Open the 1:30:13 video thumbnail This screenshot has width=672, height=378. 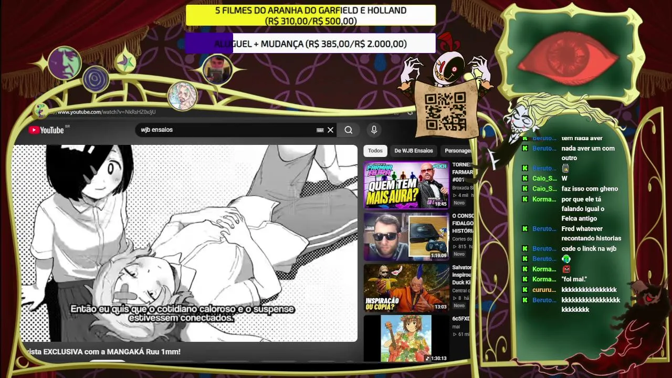(406, 339)
